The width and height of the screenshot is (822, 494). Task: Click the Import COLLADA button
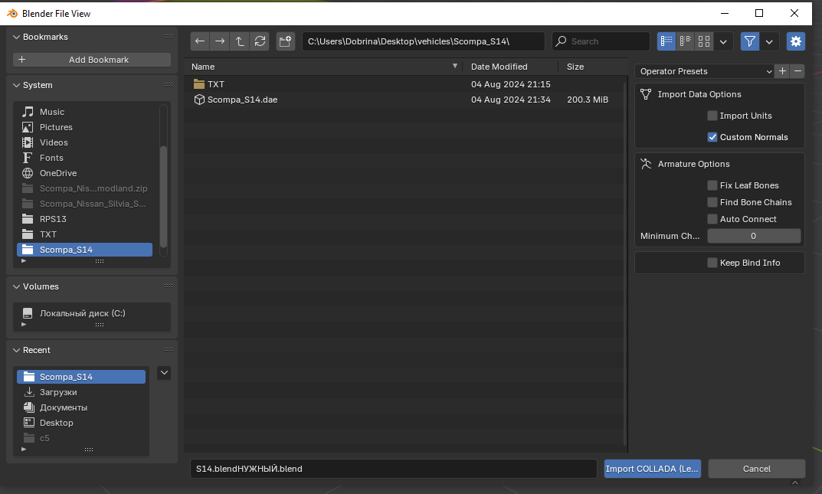pyautogui.click(x=652, y=469)
